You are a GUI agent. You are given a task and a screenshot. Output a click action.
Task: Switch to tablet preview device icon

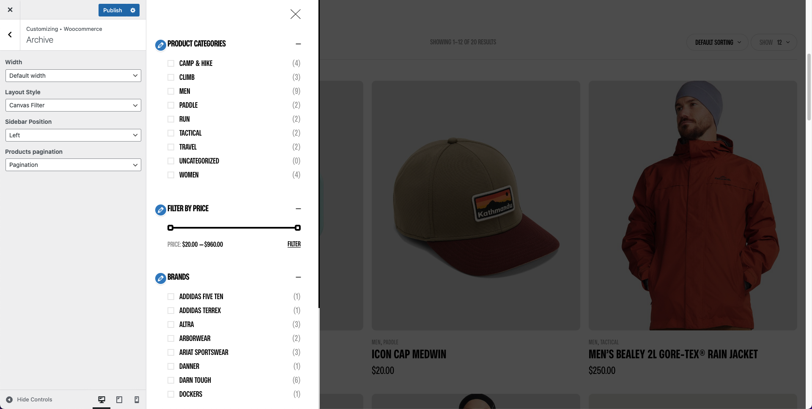pos(119,400)
